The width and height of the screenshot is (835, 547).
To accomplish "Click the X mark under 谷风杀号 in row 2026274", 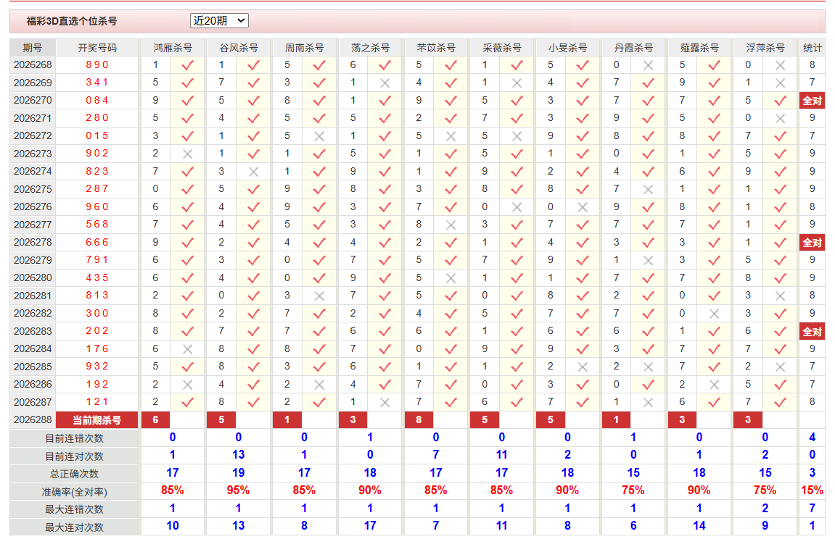I will (253, 172).
